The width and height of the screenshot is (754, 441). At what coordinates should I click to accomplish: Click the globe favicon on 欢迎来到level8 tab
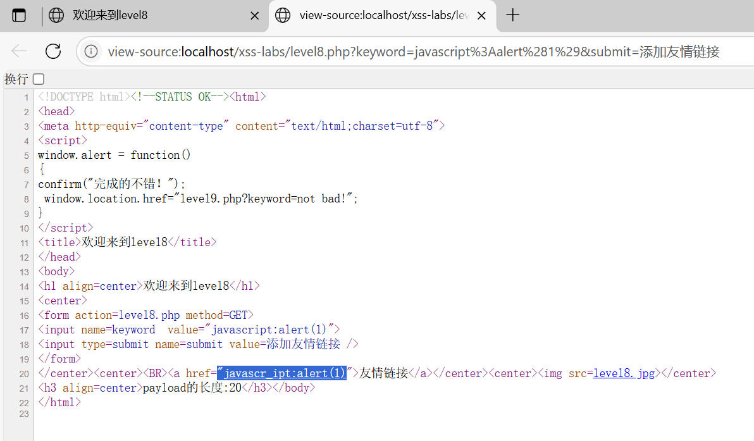pos(56,15)
